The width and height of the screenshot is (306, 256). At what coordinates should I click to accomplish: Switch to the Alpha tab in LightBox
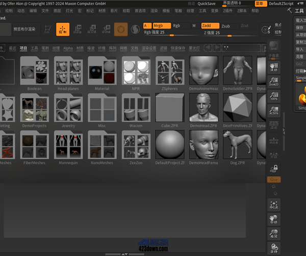[x=68, y=48]
